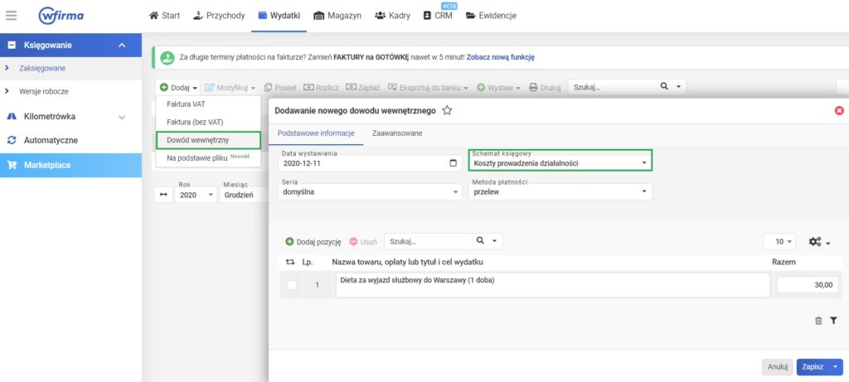The image size is (849, 382).
Task: Click the Razem amount field
Action: click(x=808, y=285)
